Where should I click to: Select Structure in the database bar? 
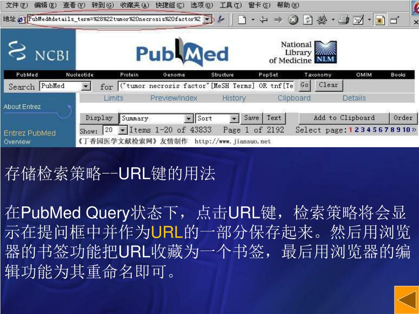coord(222,75)
